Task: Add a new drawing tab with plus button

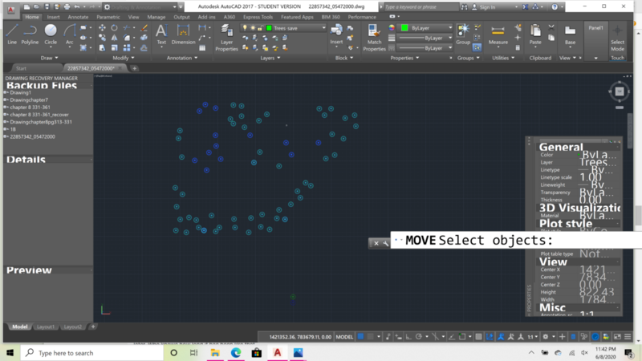Action: pyautogui.click(x=135, y=68)
